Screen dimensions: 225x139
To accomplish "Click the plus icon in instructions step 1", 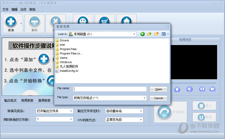I will pyautogui.click(x=44, y=59).
